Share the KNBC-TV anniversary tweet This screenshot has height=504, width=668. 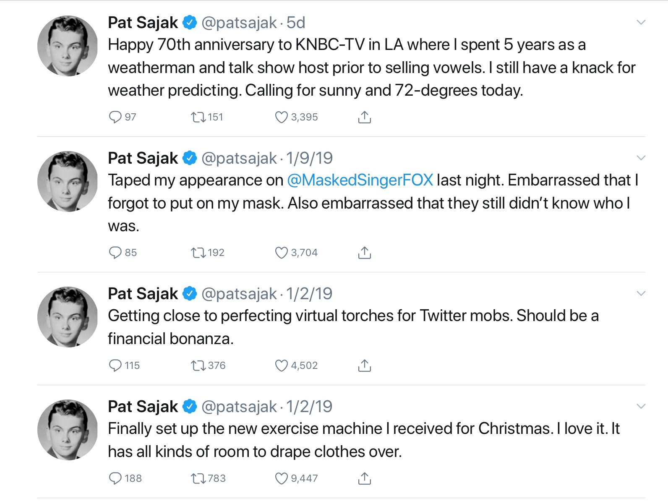[364, 117]
